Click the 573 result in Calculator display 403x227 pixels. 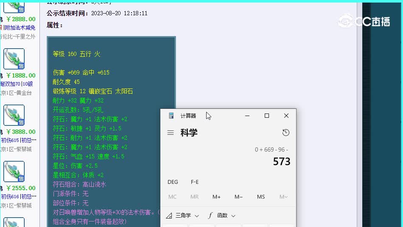(x=282, y=161)
